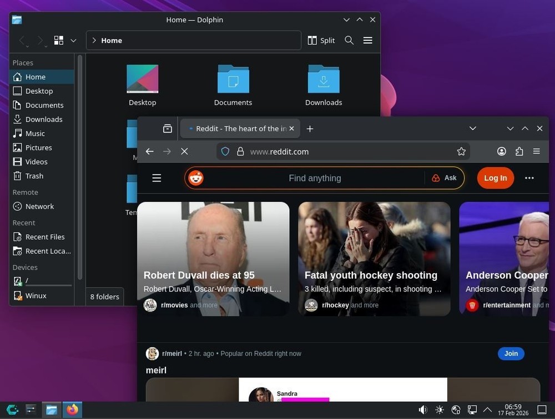This screenshot has height=419, width=555.
Task: Click inside Reddit's Find anything search field
Action: [x=315, y=178]
